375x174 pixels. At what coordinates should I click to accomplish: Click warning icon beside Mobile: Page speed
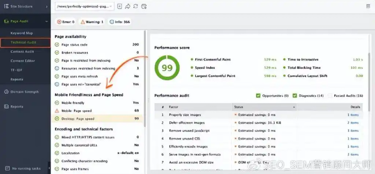pyautogui.click(x=57, y=111)
